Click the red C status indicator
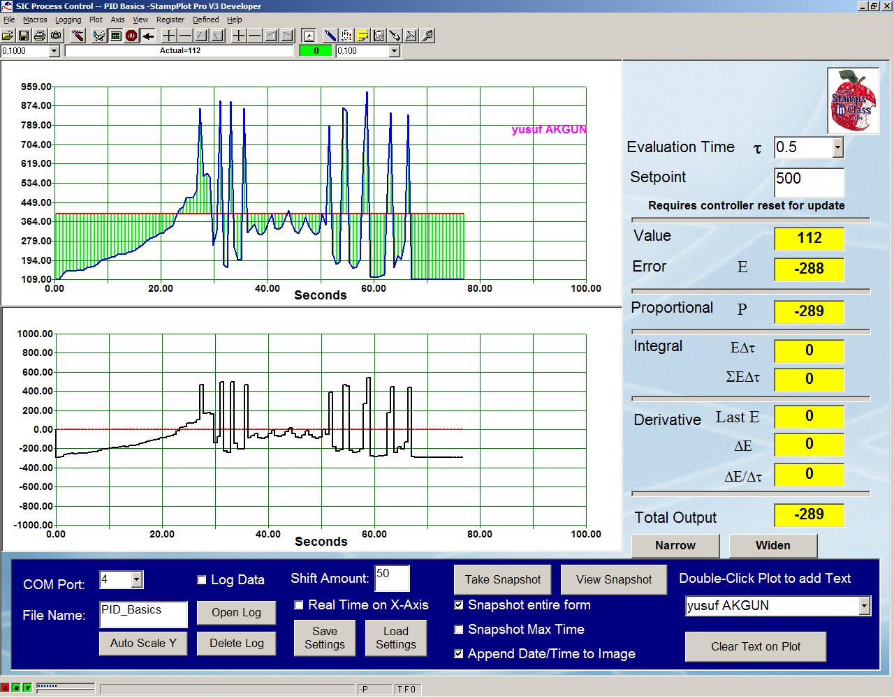Image resolution: width=894 pixels, height=698 pixels. pos(6,688)
